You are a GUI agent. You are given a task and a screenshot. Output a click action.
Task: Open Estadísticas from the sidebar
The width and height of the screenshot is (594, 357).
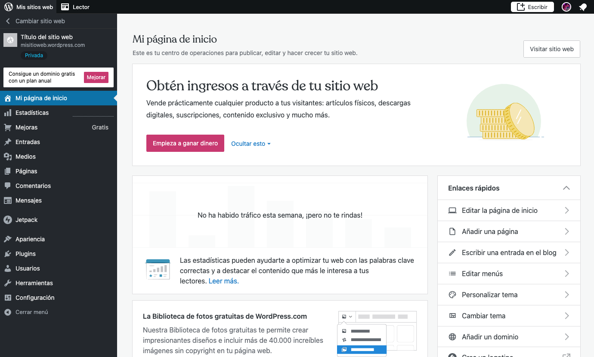click(x=32, y=113)
